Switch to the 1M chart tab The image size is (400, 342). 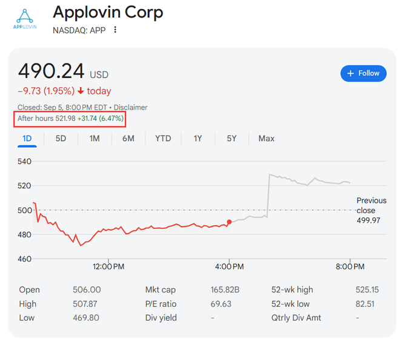pyautogui.click(x=95, y=139)
